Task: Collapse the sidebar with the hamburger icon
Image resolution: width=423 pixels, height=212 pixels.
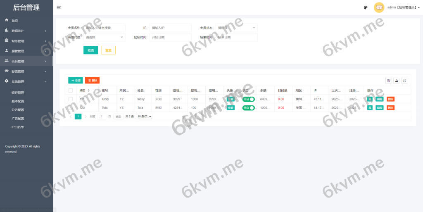Action: pos(59,7)
